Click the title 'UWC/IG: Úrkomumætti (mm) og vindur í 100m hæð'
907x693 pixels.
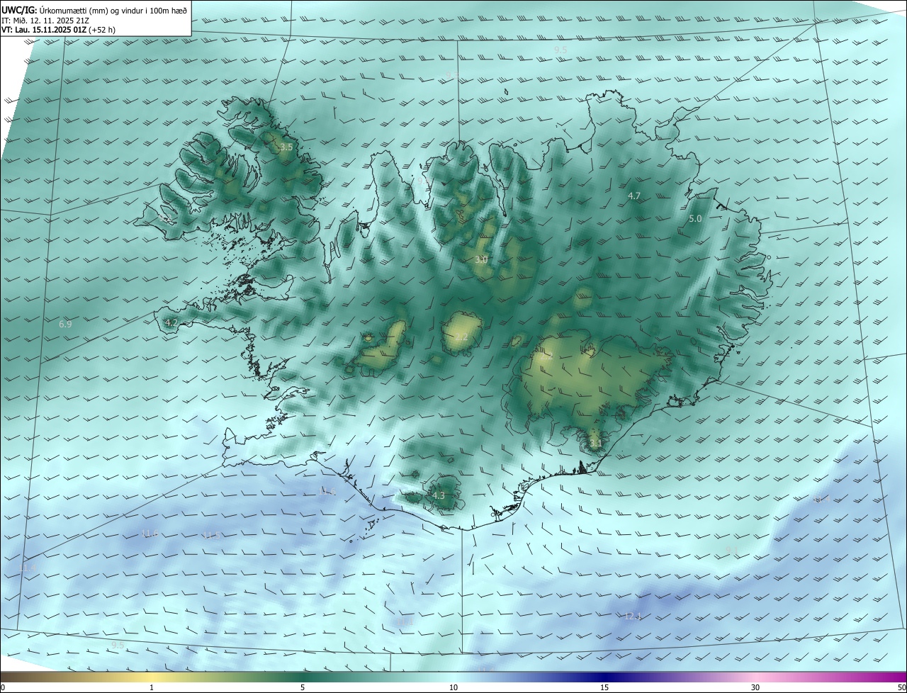(95, 11)
